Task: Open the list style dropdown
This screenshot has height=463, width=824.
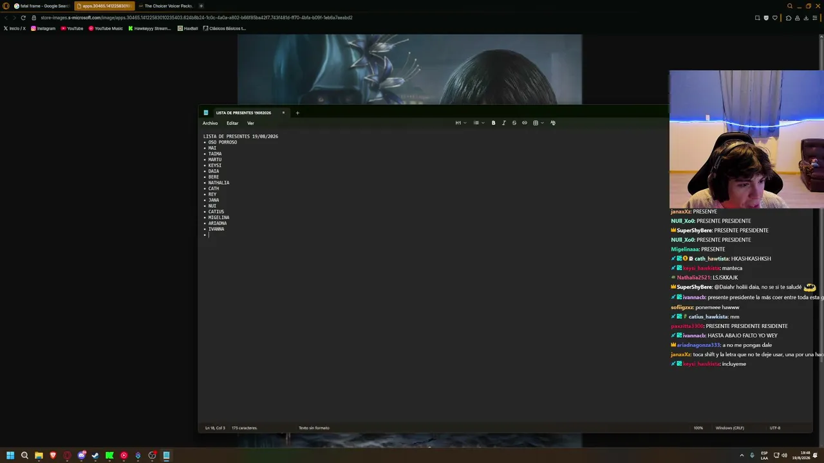Action: click(x=478, y=123)
